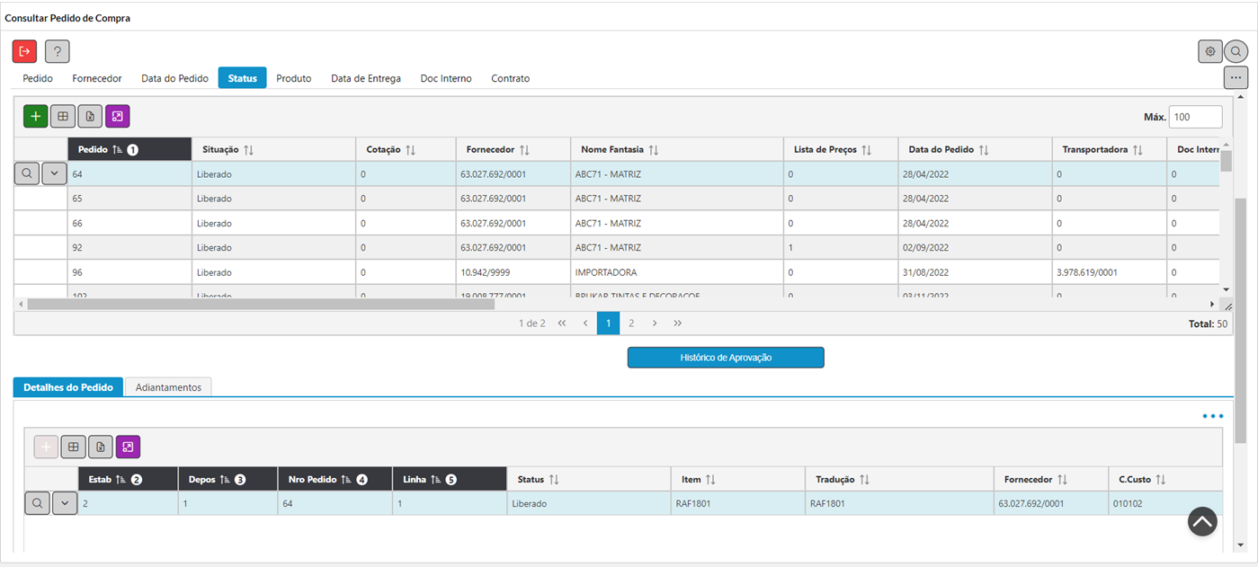Sort by Cotação column
The image size is (1258, 567).
406,149
